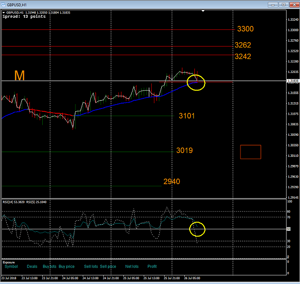Screen dimensions: 300x284
Task: Select the 3300 price level label
Action: 245,29
